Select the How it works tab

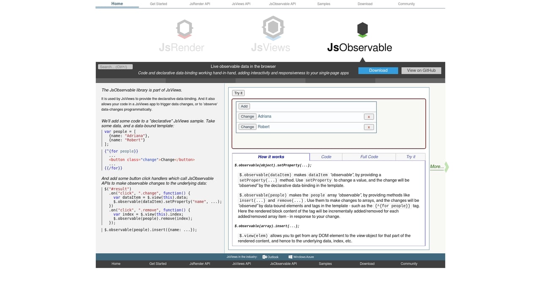271,157
